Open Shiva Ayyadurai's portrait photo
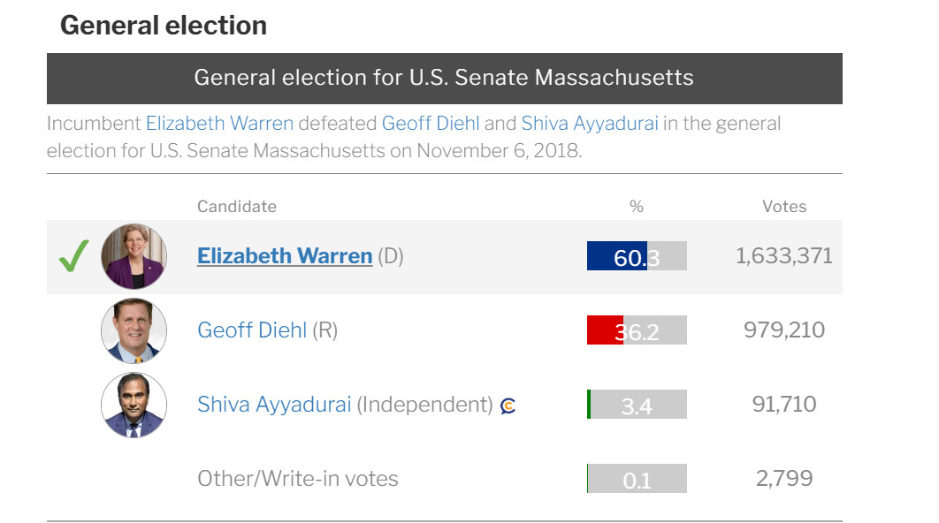 pyautogui.click(x=134, y=405)
